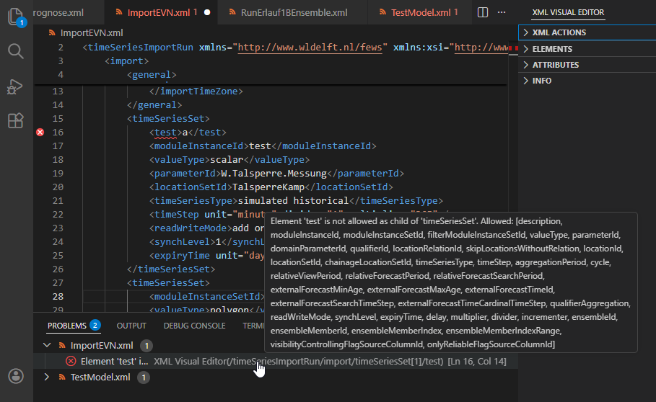Switch to the ImportEVN.xml tab

(x=159, y=12)
